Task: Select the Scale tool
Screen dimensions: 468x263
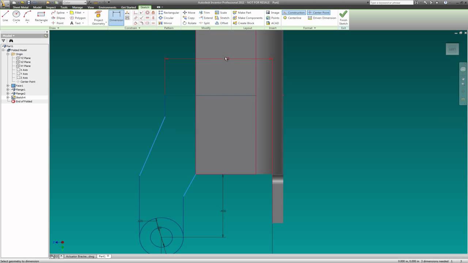Action: coord(221,12)
